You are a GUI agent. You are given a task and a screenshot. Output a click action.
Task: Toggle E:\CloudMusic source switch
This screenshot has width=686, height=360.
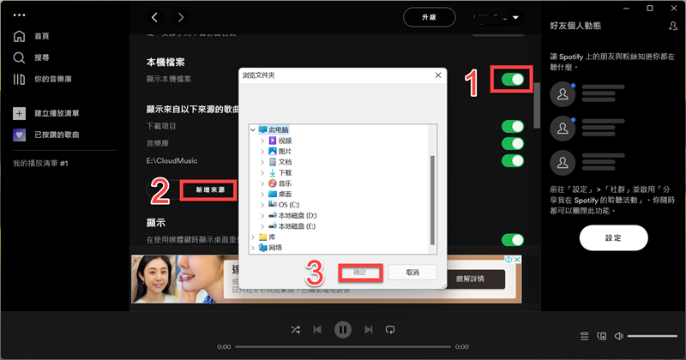point(512,160)
